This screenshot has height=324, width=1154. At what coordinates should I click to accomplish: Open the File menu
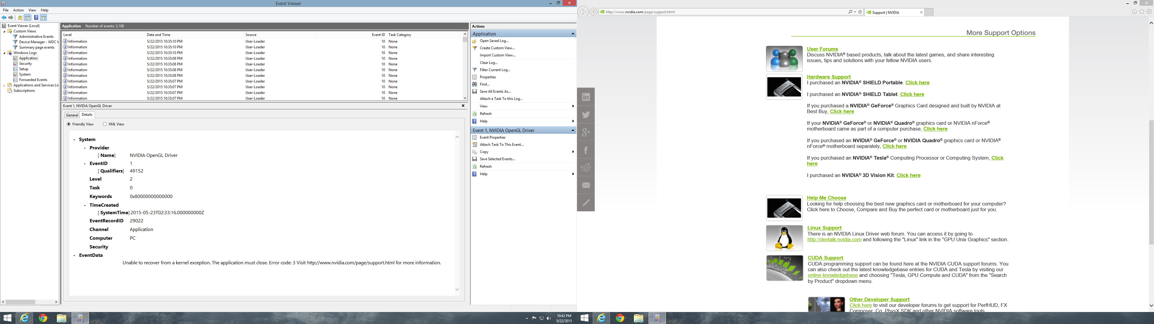pyautogui.click(x=6, y=10)
